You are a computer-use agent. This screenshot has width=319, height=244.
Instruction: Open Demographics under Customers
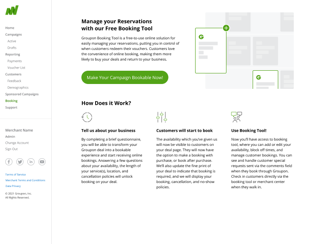coord(18,88)
